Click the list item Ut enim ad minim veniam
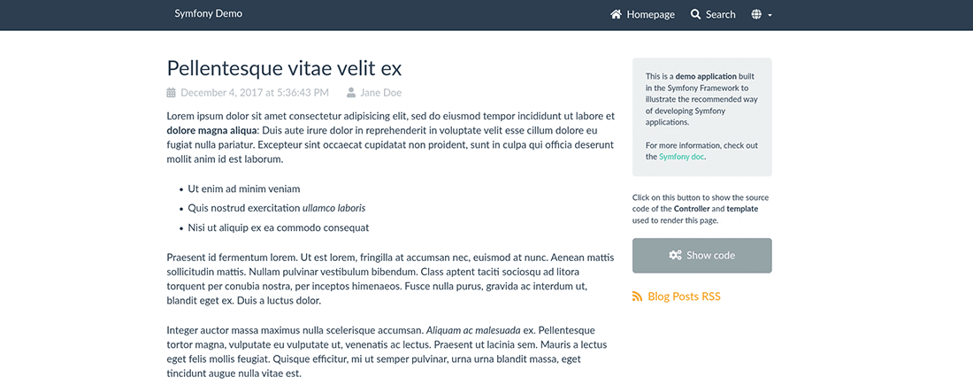 pos(244,189)
